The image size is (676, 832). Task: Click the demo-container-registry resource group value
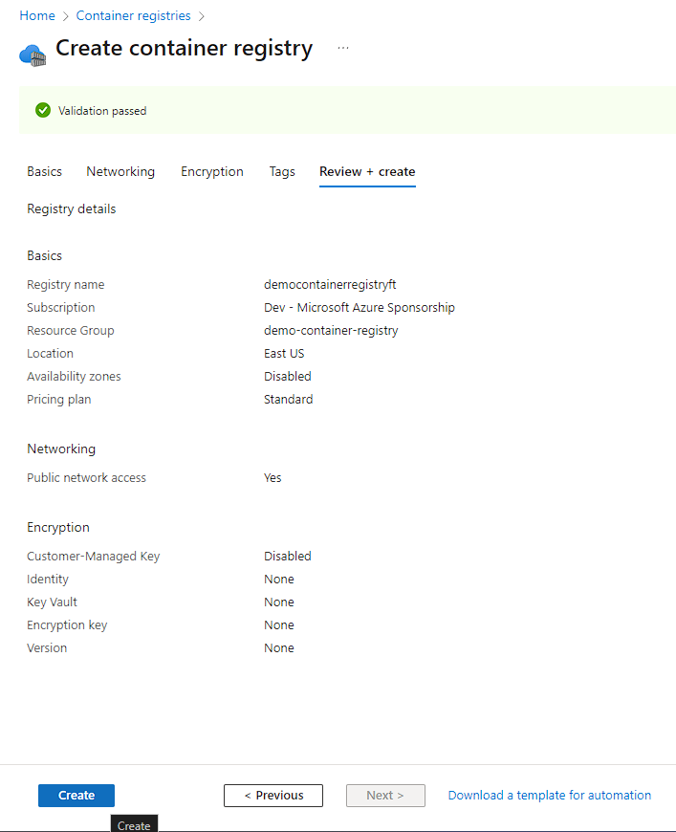coord(331,331)
